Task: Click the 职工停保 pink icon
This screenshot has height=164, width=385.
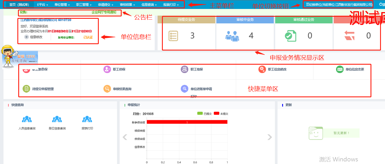Action: click(x=107, y=69)
